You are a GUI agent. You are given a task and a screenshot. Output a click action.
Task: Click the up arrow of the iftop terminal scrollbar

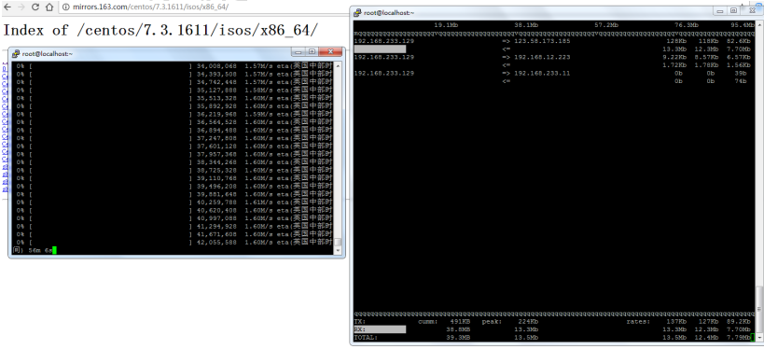tap(759, 24)
